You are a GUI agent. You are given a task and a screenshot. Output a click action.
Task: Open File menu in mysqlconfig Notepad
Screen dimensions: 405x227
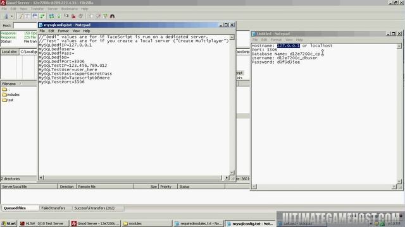42,31
